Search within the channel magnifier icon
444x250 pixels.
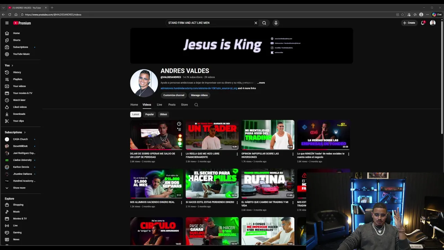point(196,105)
